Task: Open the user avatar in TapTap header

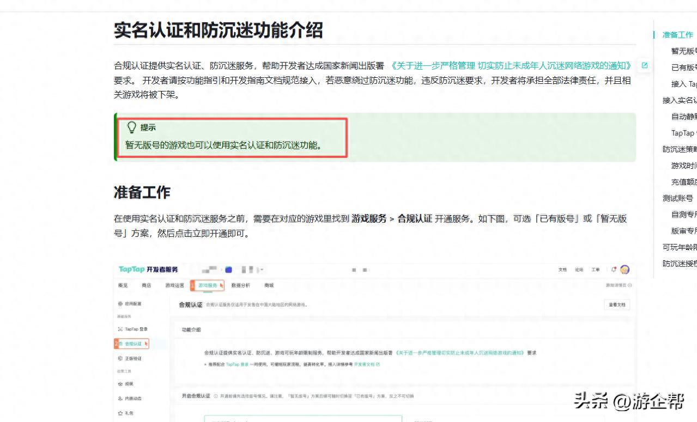Action: pos(625,270)
